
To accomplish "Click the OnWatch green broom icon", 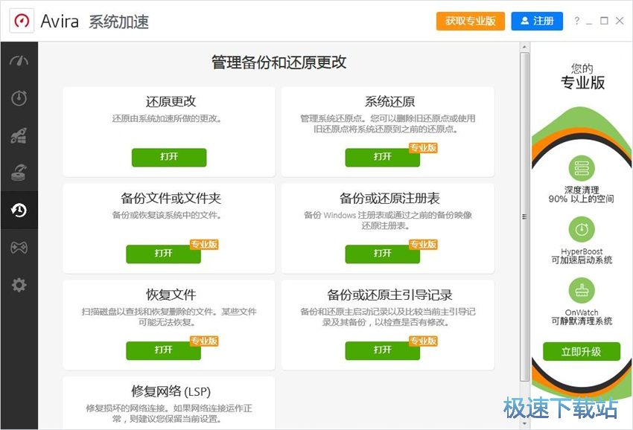I will 582,290.
